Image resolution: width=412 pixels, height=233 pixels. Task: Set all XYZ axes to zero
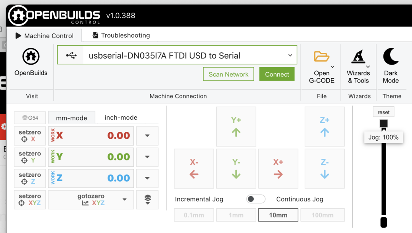[x=30, y=200]
